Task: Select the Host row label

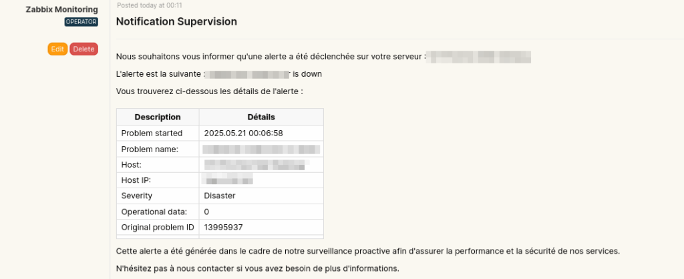Action: 132,164
